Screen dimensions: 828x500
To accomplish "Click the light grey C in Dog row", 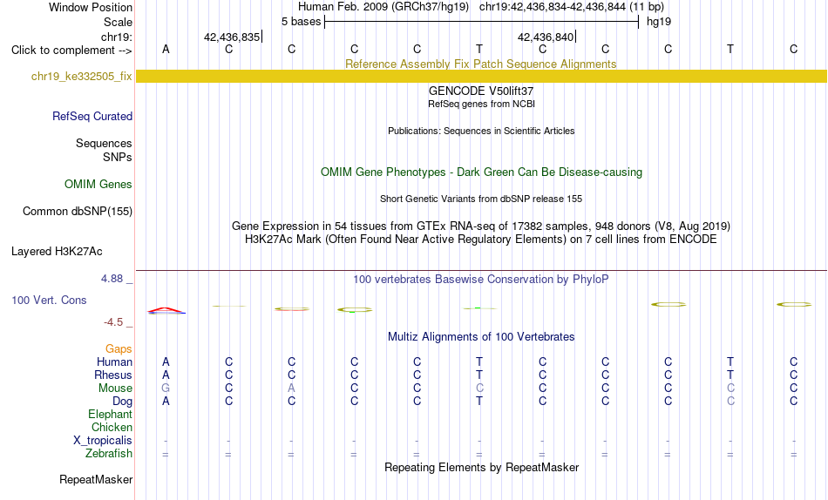I will pyautogui.click(x=730, y=402).
